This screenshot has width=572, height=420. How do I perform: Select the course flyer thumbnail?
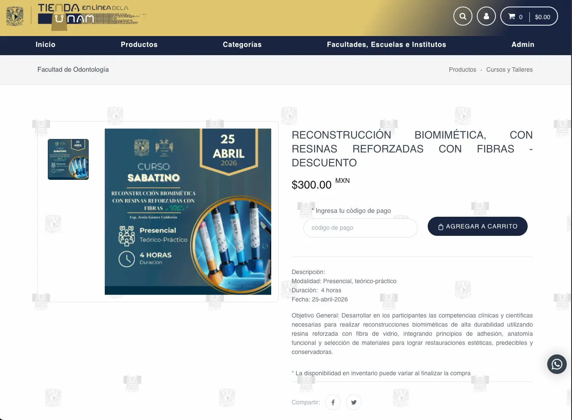(68, 159)
